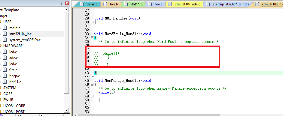Open lcd.c in HARDWARE group

(13, 64)
